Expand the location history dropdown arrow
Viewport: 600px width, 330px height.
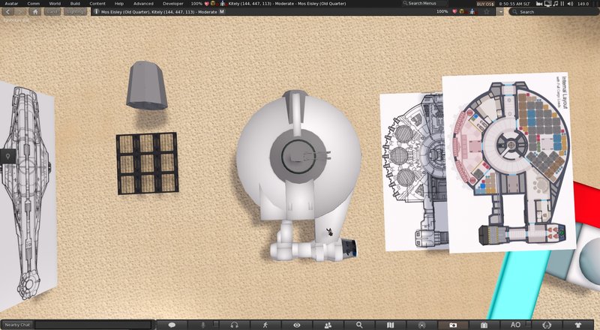coord(500,12)
